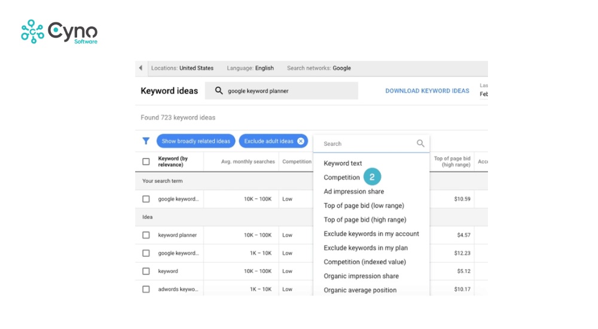Click the search magnifier in filter dropdown

(x=420, y=144)
